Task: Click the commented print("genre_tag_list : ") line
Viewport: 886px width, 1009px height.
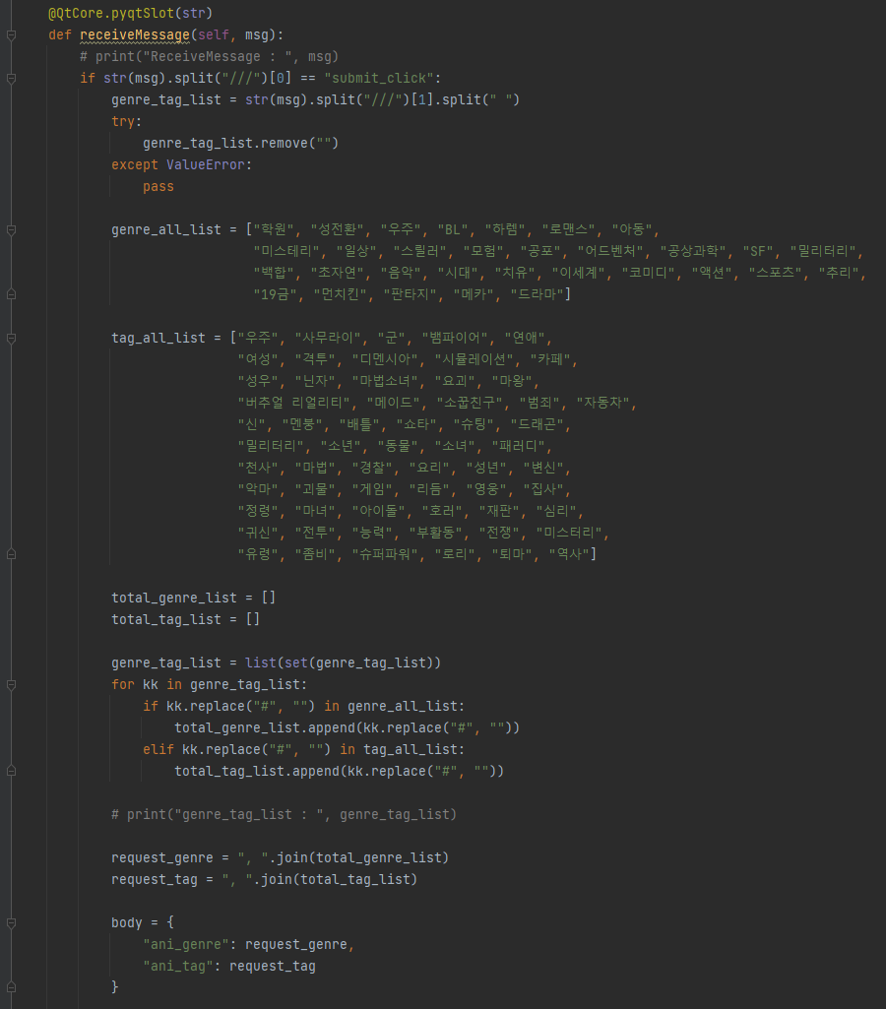Action: pos(284,815)
